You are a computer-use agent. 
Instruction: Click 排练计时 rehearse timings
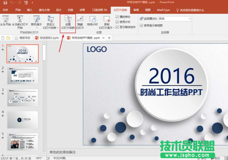tap(93, 21)
